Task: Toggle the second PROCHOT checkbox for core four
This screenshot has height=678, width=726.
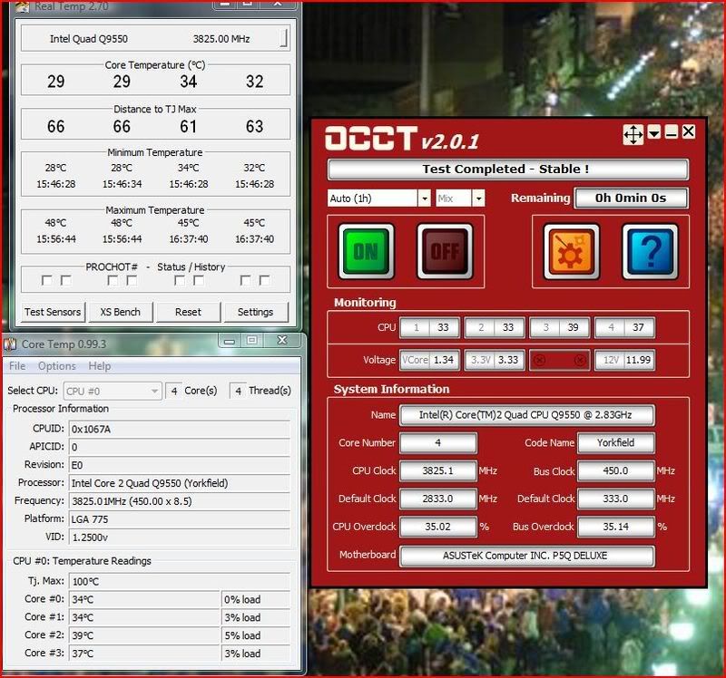Action: coord(265,280)
